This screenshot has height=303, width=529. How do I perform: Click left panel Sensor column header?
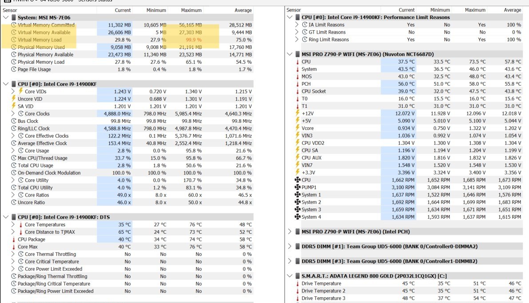pyautogui.click(x=10, y=10)
